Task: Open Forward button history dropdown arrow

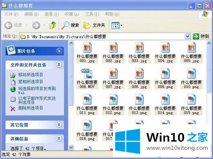Action: coord(44,26)
